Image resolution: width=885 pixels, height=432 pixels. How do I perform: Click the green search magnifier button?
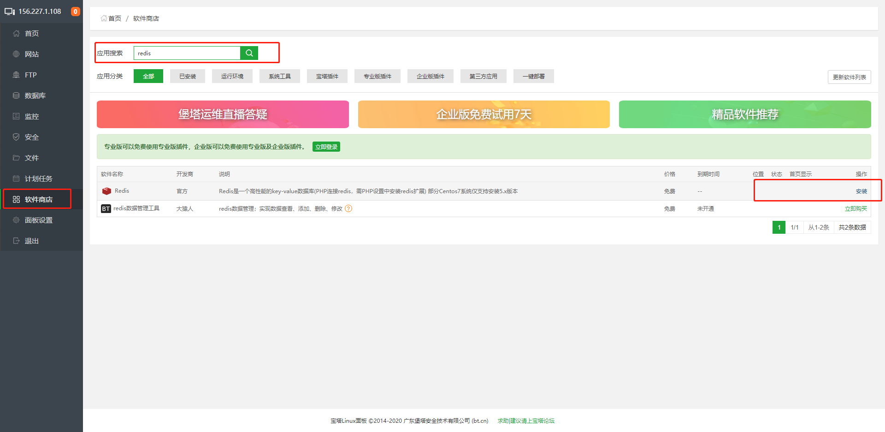point(249,53)
